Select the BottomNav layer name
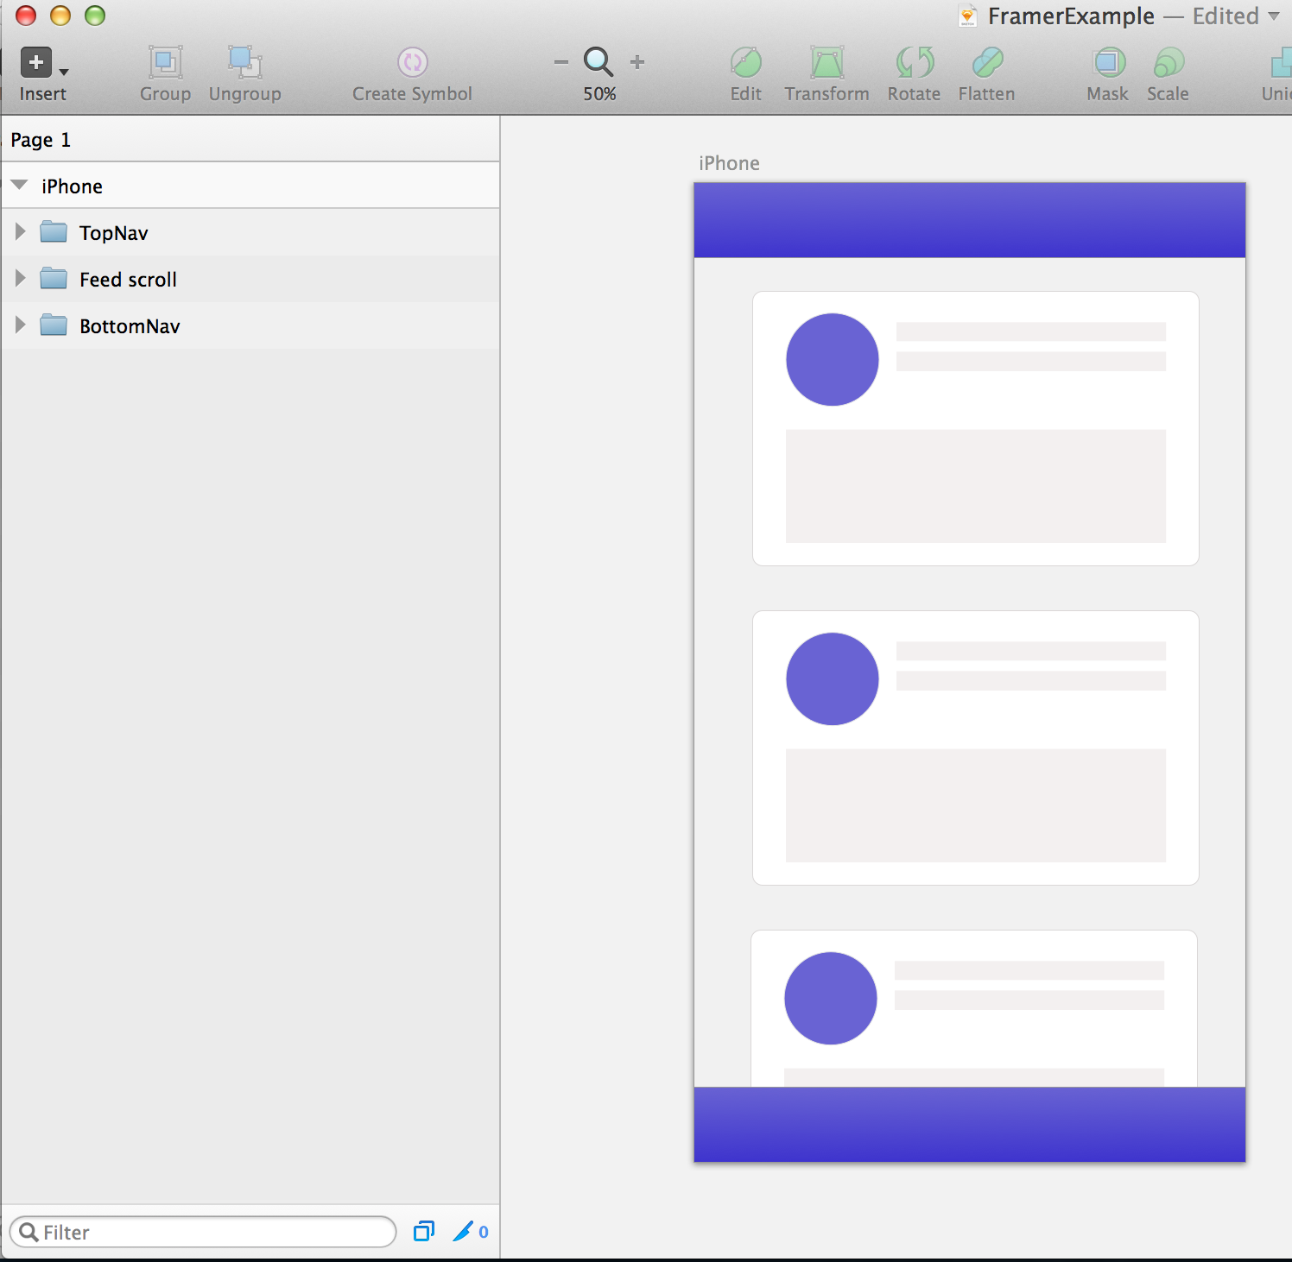The image size is (1292, 1262). (x=130, y=326)
